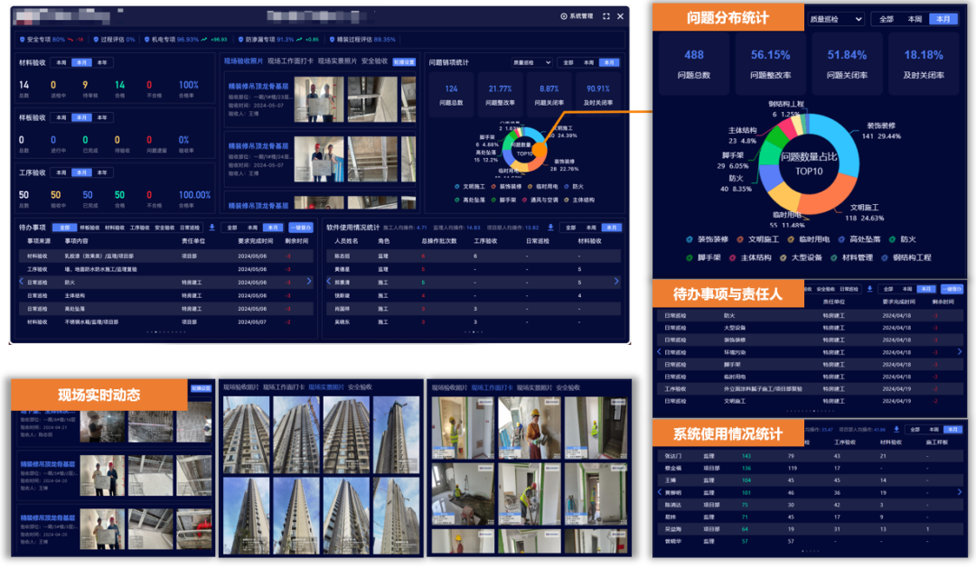Click the 过程评估 shield icon
The height and width of the screenshot is (568, 976).
click(95, 41)
